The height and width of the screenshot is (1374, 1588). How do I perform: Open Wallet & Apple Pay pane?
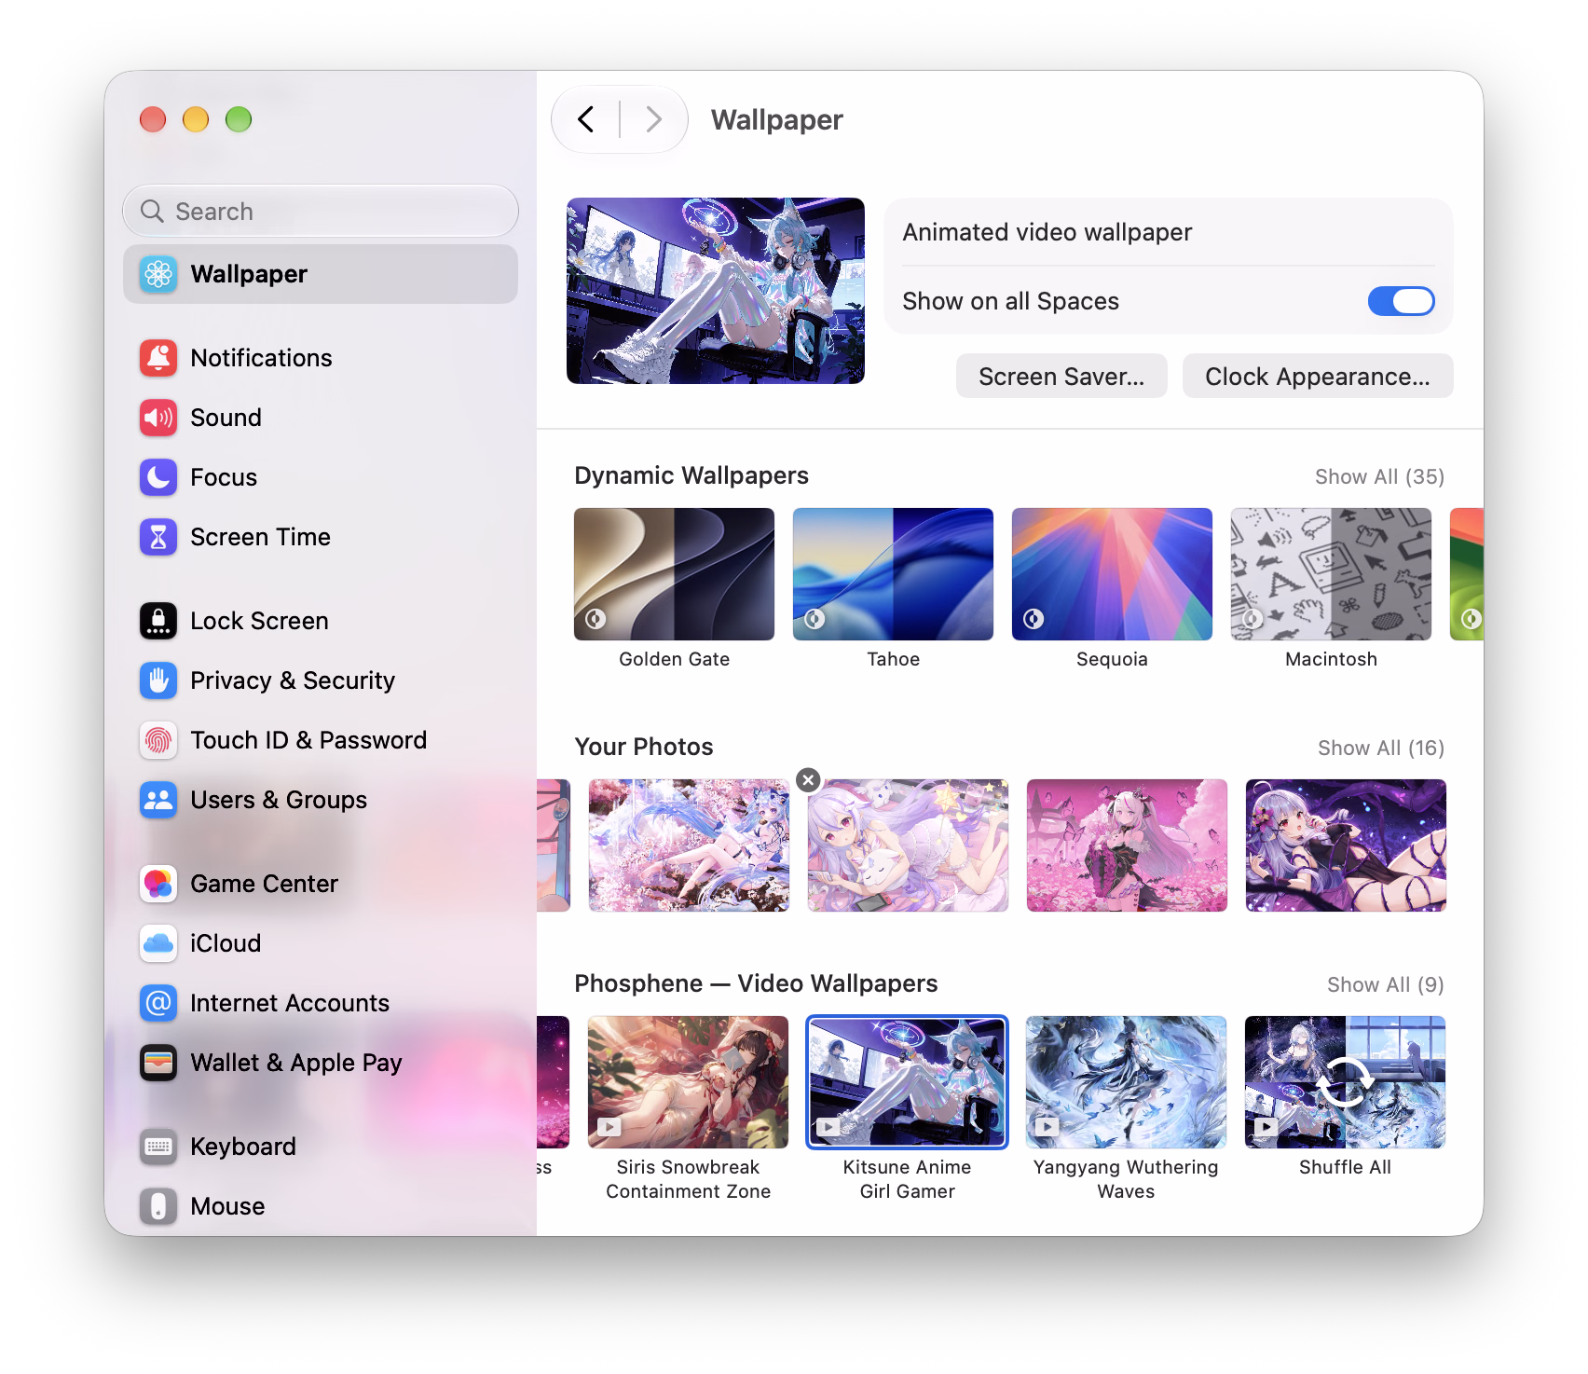click(x=321, y=1063)
